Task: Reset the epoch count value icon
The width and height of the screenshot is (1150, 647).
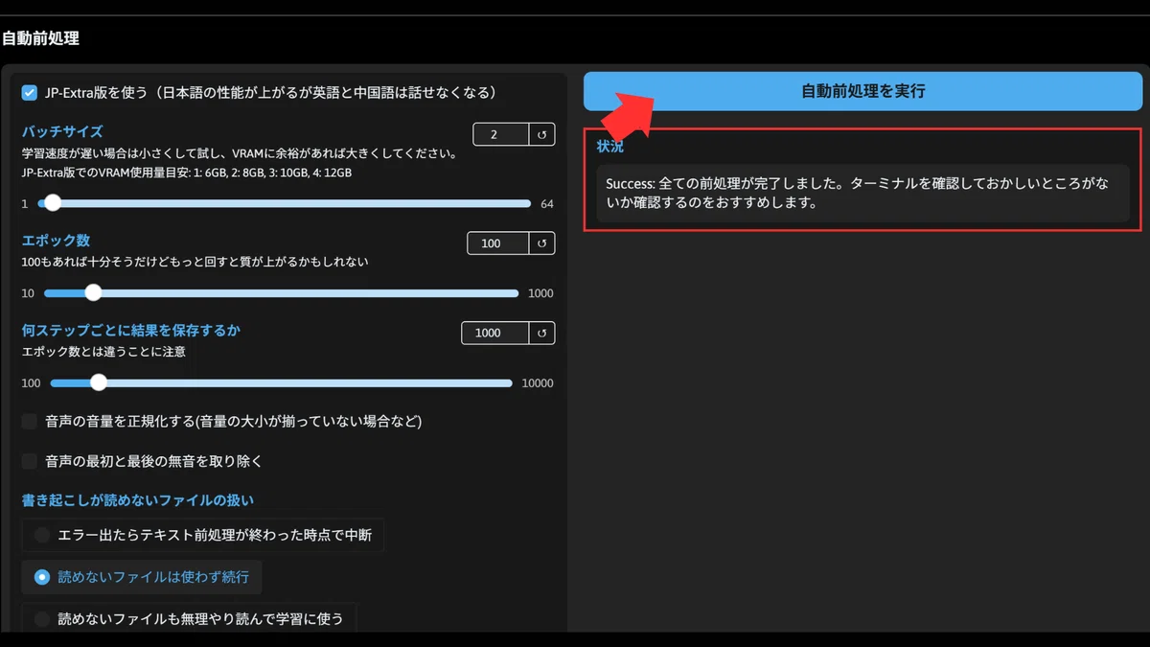Action: [541, 243]
